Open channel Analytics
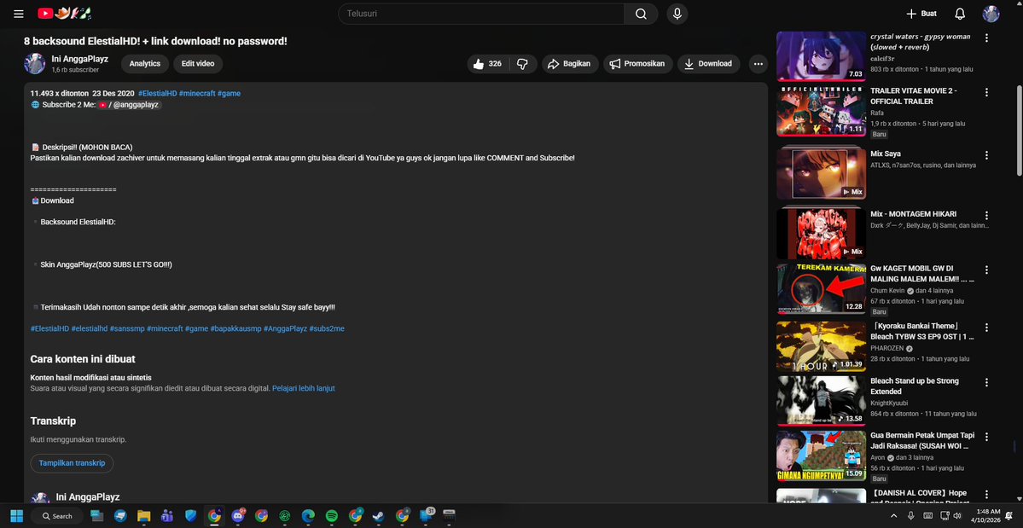 (x=145, y=64)
